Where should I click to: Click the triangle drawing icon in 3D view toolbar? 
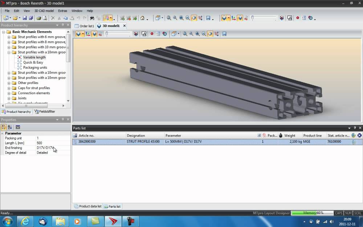point(144,34)
